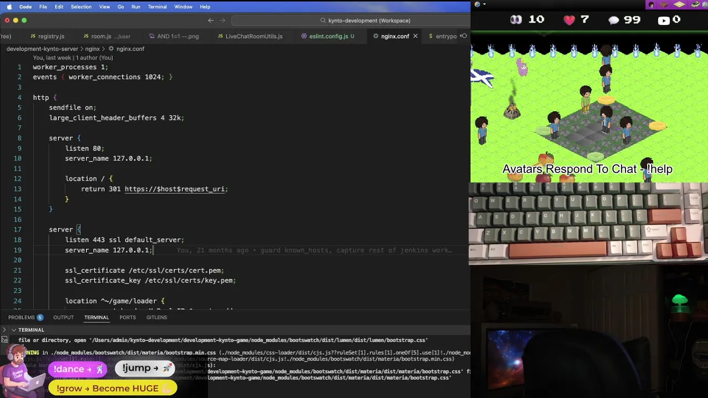Image resolution: width=708 pixels, height=398 pixels.
Task: Click the !grow Become HUGE badge
Action: tap(113, 388)
